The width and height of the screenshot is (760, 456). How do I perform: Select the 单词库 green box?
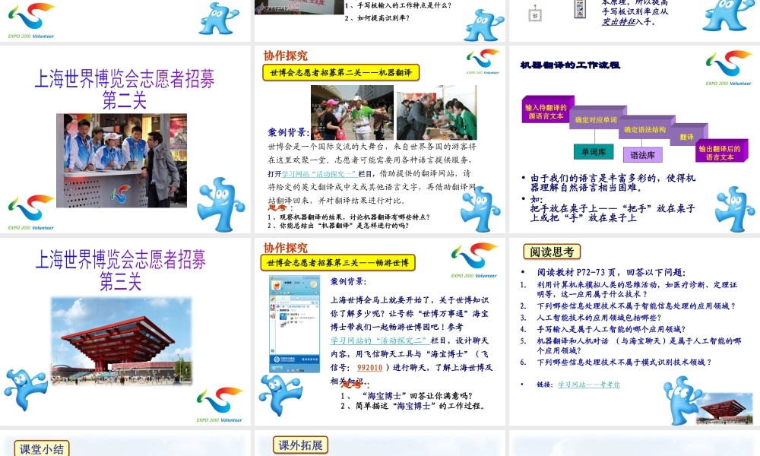594,152
